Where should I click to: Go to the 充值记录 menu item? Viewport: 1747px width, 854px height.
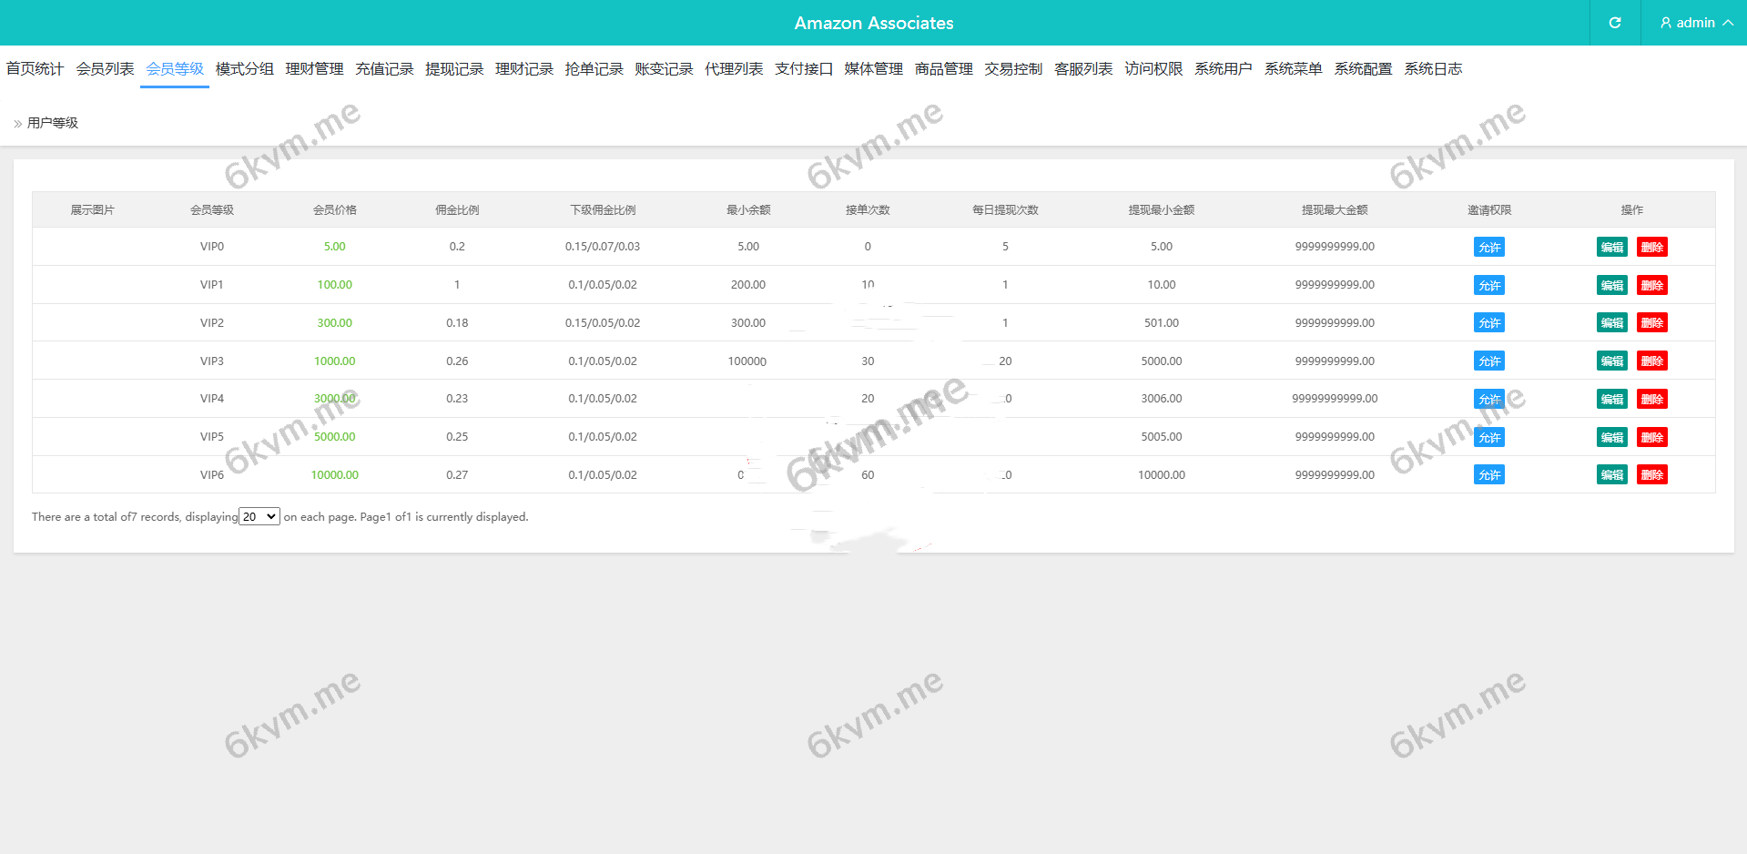384,69
